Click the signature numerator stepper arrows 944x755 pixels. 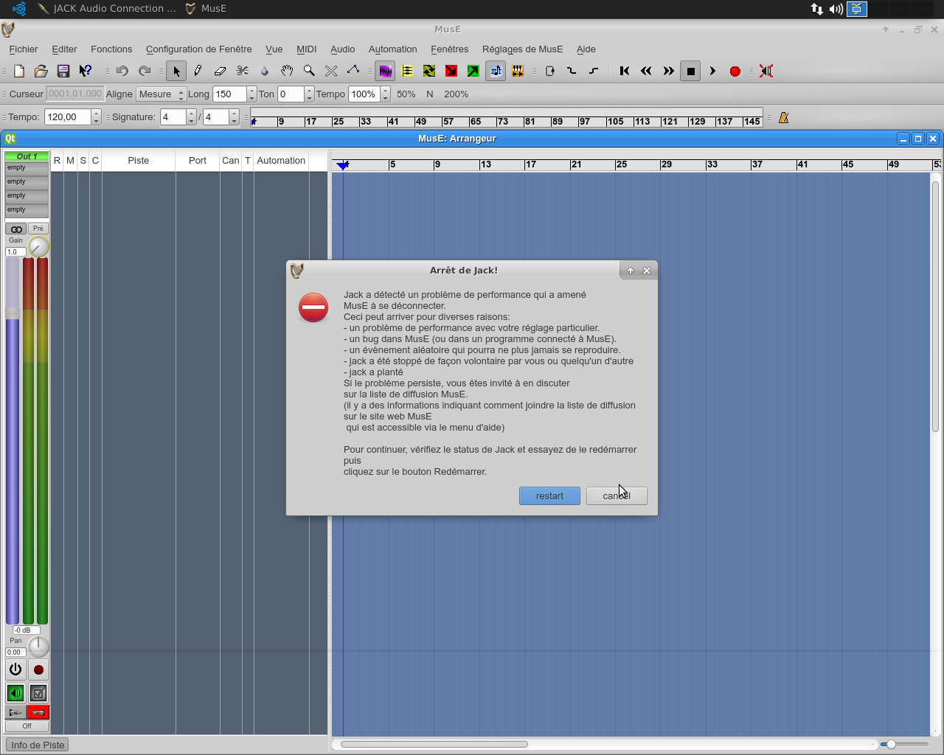click(x=192, y=117)
